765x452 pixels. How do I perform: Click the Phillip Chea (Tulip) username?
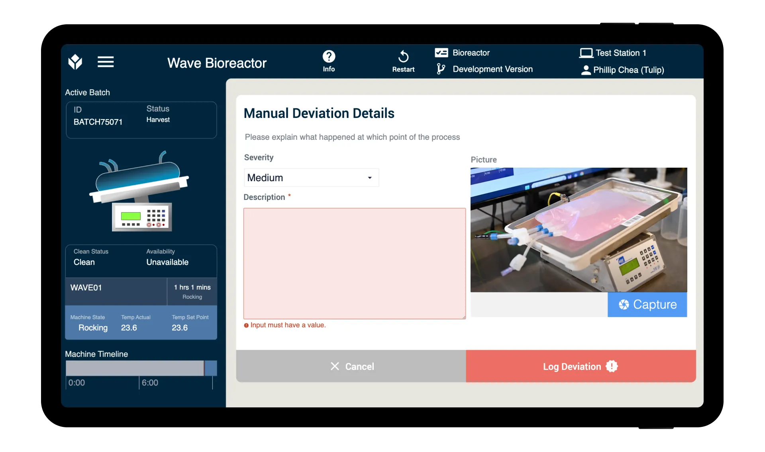point(628,70)
